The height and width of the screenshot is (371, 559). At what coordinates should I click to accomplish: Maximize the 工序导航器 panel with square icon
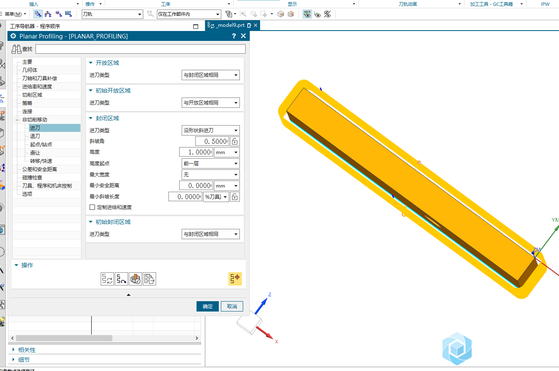click(x=196, y=26)
